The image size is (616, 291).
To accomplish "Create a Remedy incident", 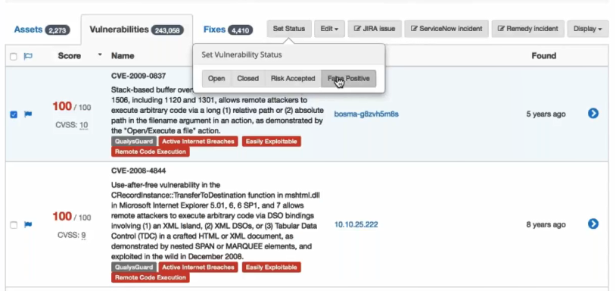I will (528, 29).
